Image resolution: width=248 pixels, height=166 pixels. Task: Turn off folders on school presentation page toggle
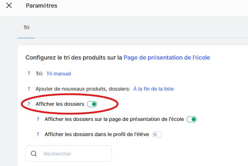click(x=191, y=119)
